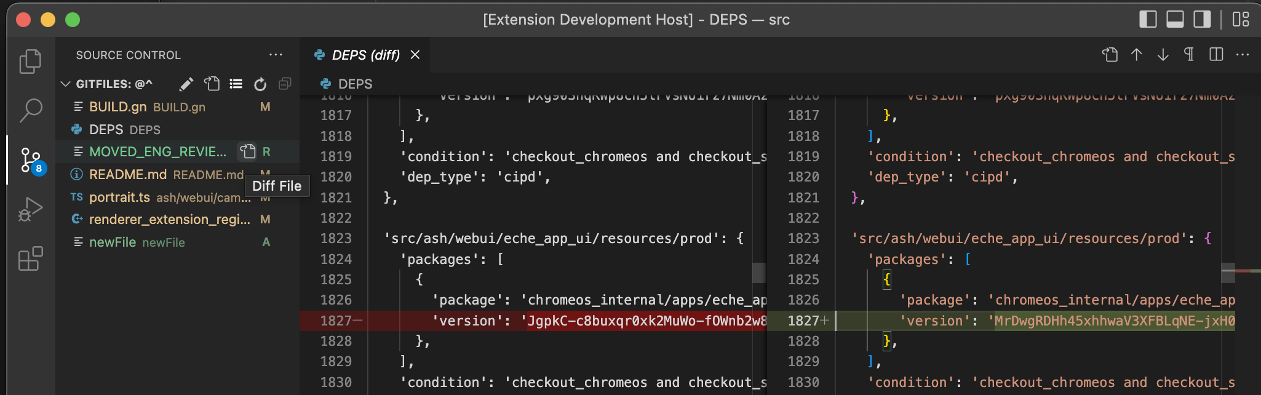The width and height of the screenshot is (1261, 395).
Task: Click the Diff File icon on MOVED_ENG_REVIE row
Action: [x=247, y=151]
